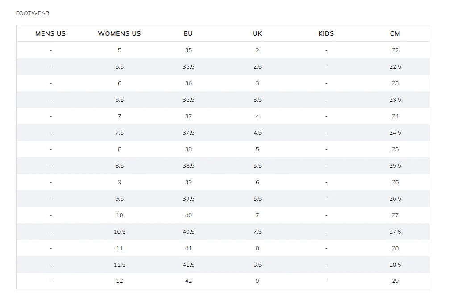The width and height of the screenshot is (449, 306).
Task: Click the MENS US column header
Action: [50, 33]
